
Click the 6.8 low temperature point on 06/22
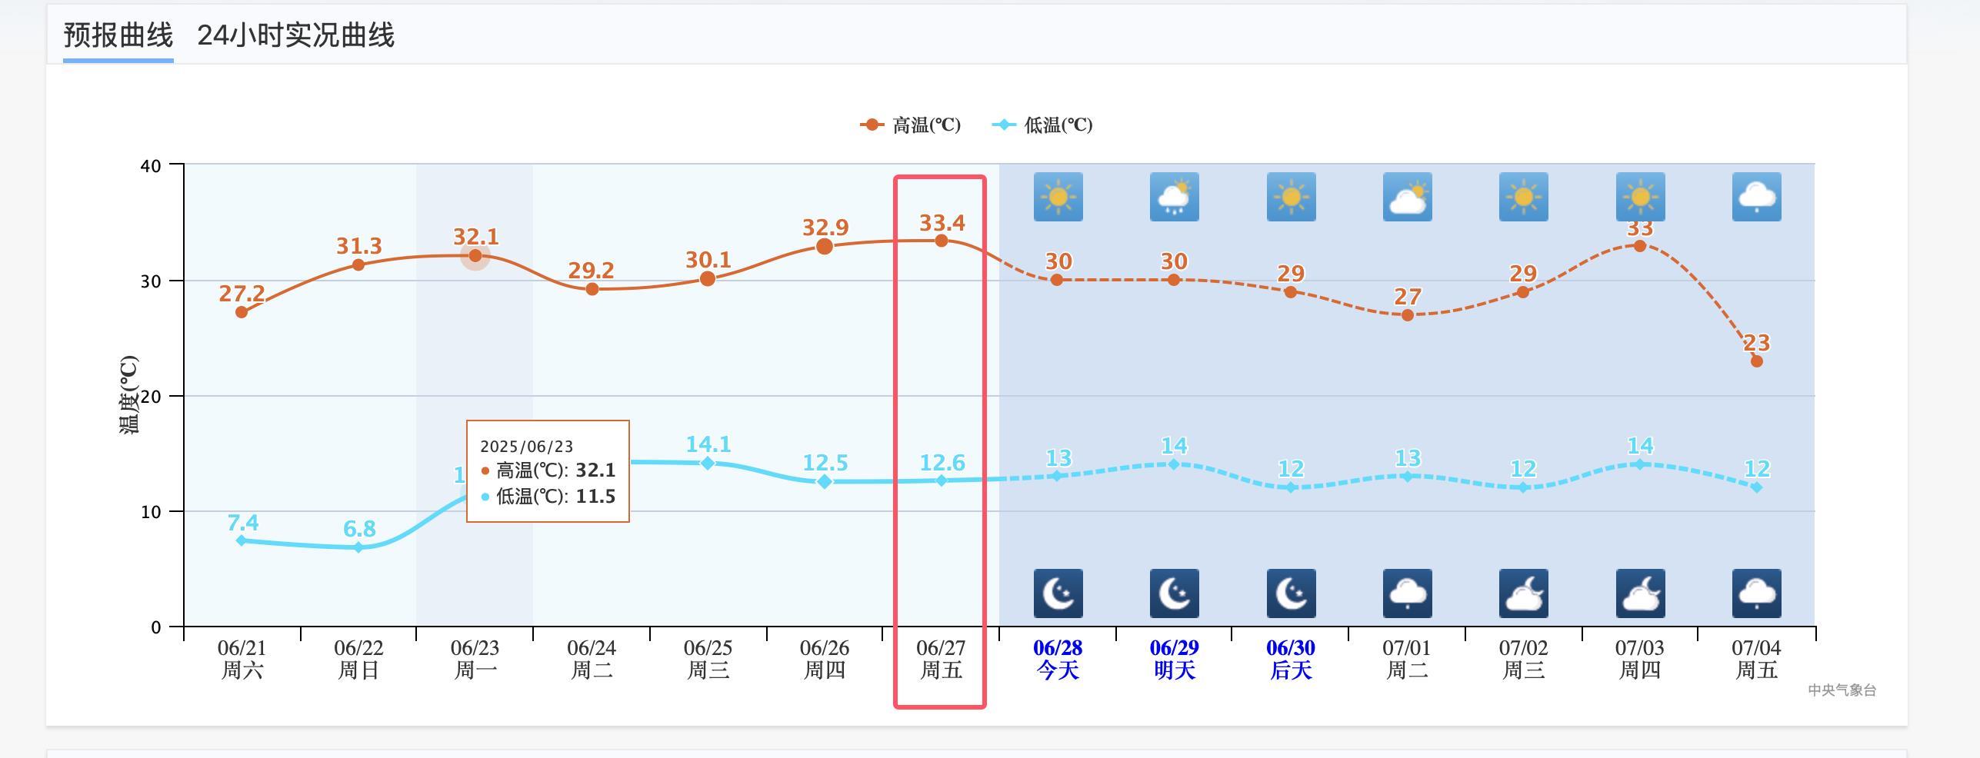click(x=358, y=547)
